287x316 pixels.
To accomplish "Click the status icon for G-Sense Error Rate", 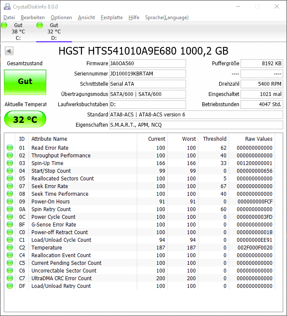I will pyautogui.click(x=10, y=224).
